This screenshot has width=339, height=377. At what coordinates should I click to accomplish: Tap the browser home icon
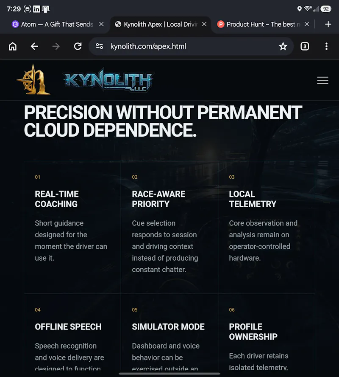pyautogui.click(x=13, y=46)
